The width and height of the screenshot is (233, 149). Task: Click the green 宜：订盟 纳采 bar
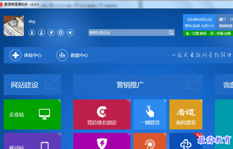pyautogui.click(x=208, y=34)
